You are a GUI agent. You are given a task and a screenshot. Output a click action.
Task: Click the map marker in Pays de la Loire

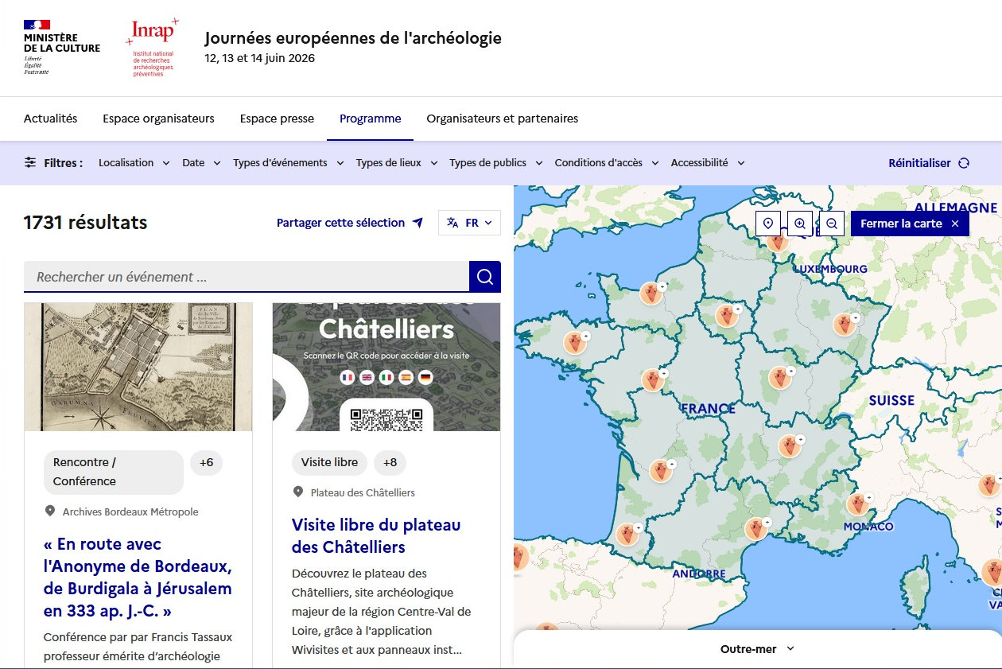[x=653, y=380]
